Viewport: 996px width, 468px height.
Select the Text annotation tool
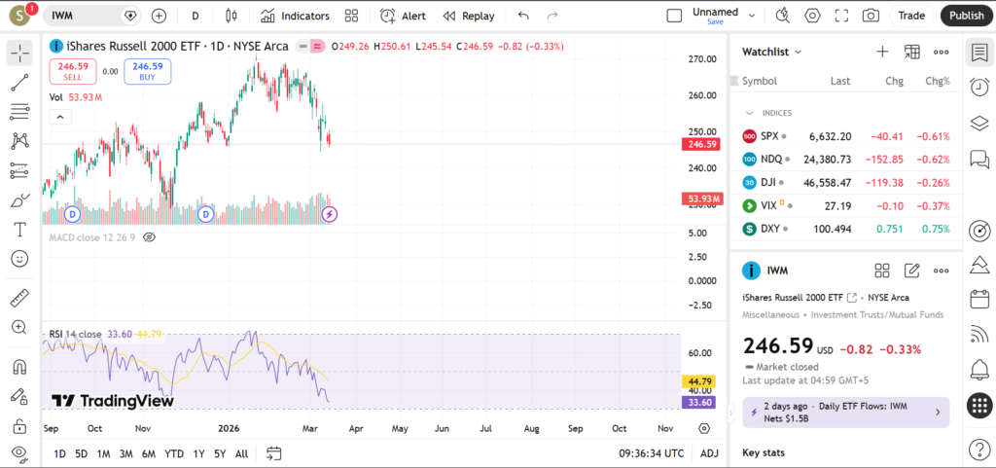coord(19,230)
